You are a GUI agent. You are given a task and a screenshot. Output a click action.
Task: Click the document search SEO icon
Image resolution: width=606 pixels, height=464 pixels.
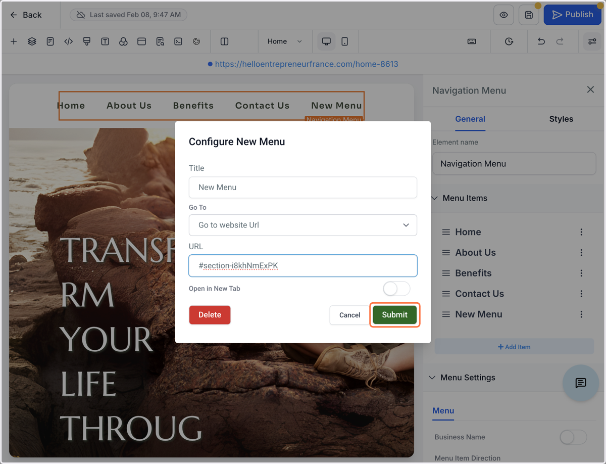pos(160,41)
